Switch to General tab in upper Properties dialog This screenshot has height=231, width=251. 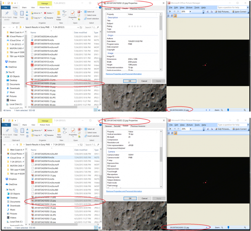[108, 9]
